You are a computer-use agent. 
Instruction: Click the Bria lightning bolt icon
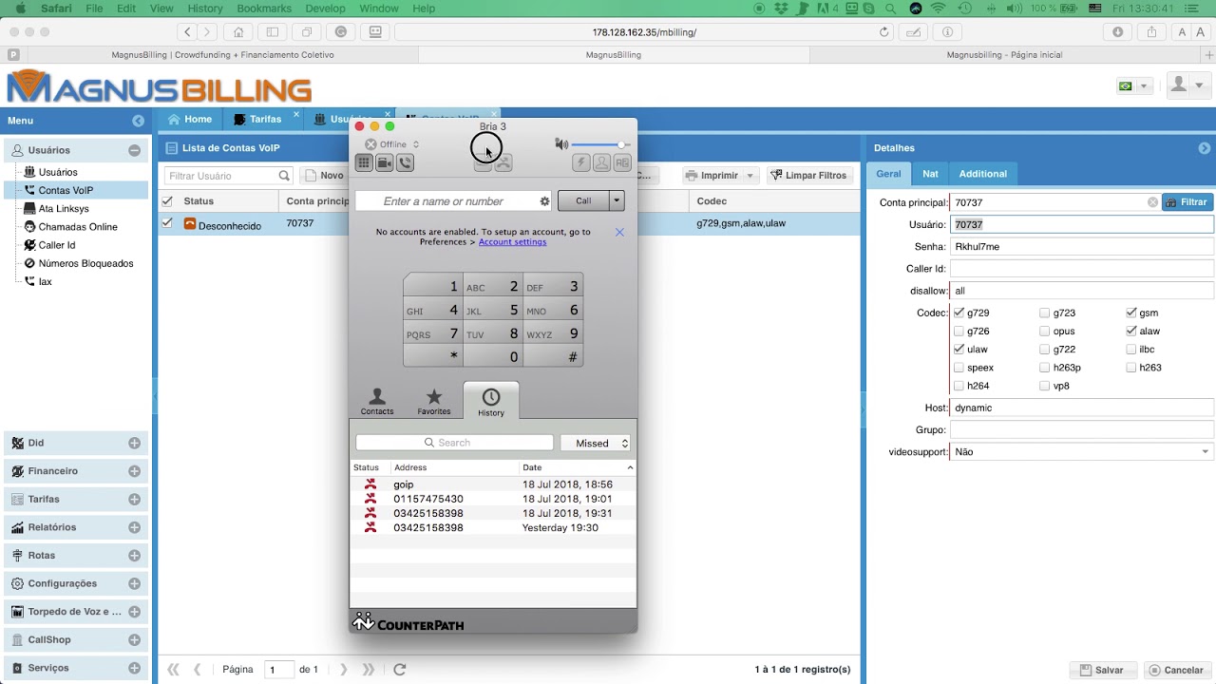click(x=580, y=162)
